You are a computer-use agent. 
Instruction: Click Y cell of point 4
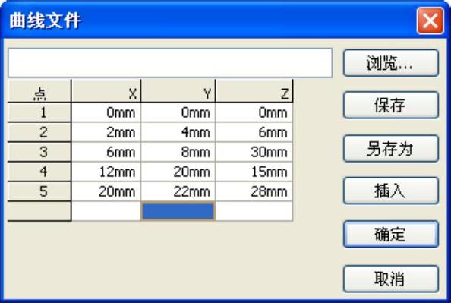click(x=178, y=172)
